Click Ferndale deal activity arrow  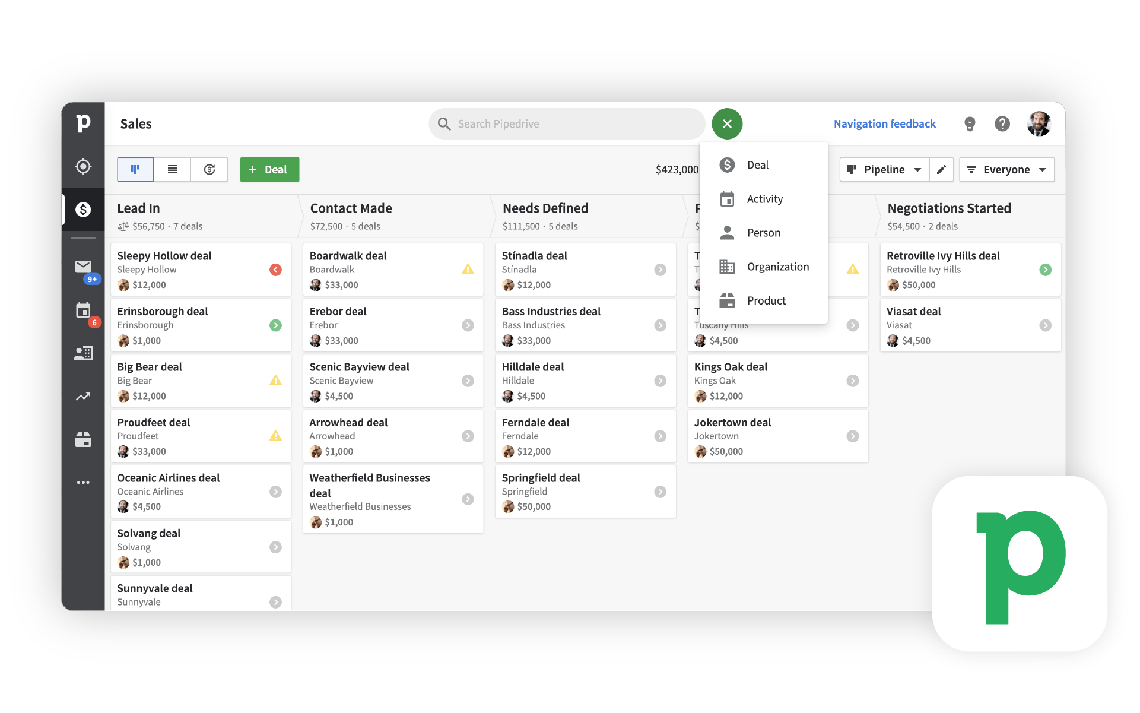tap(660, 436)
